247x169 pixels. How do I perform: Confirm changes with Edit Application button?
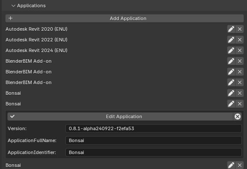coord(121,117)
